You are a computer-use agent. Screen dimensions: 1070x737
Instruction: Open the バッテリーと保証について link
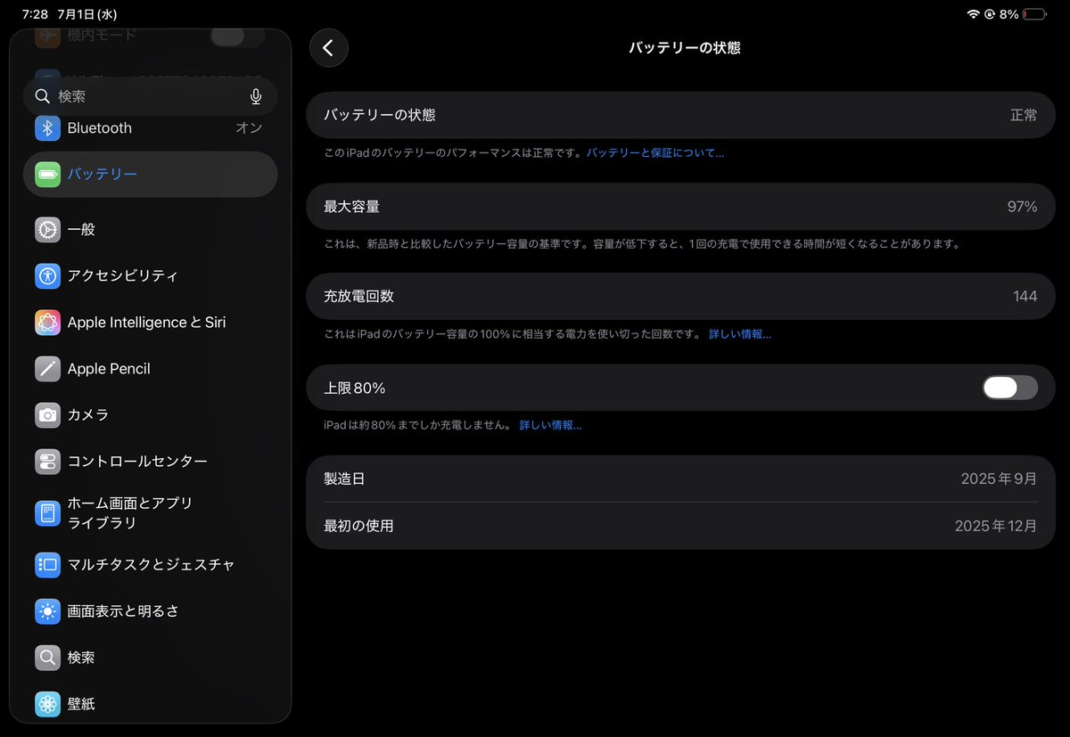pyautogui.click(x=655, y=153)
